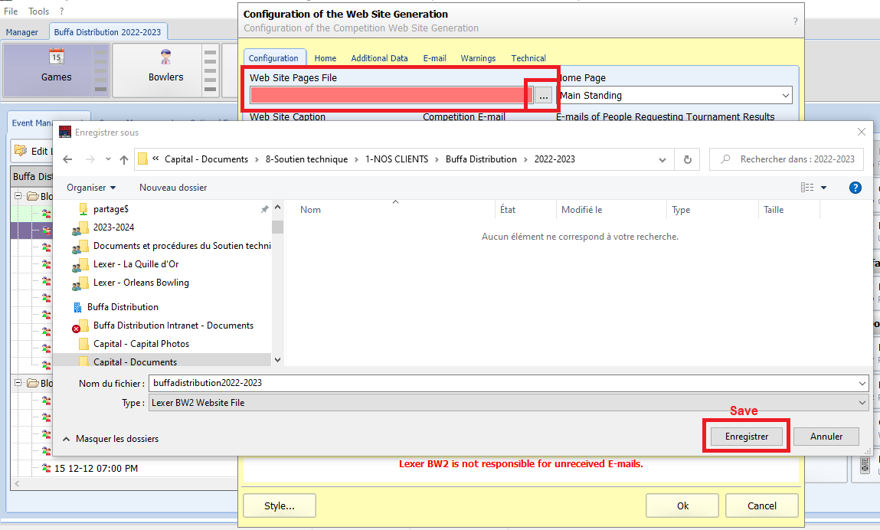The image size is (880, 530).
Task: Open recent locations chevron beside forward arrow
Action: (108, 159)
